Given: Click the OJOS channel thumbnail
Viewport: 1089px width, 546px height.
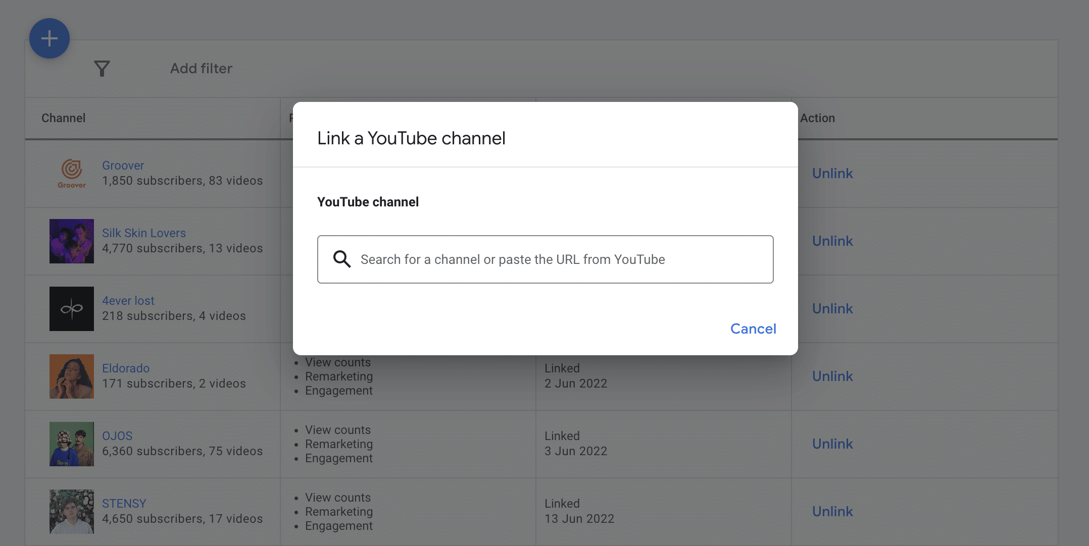Looking at the screenshot, I should click(x=72, y=444).
